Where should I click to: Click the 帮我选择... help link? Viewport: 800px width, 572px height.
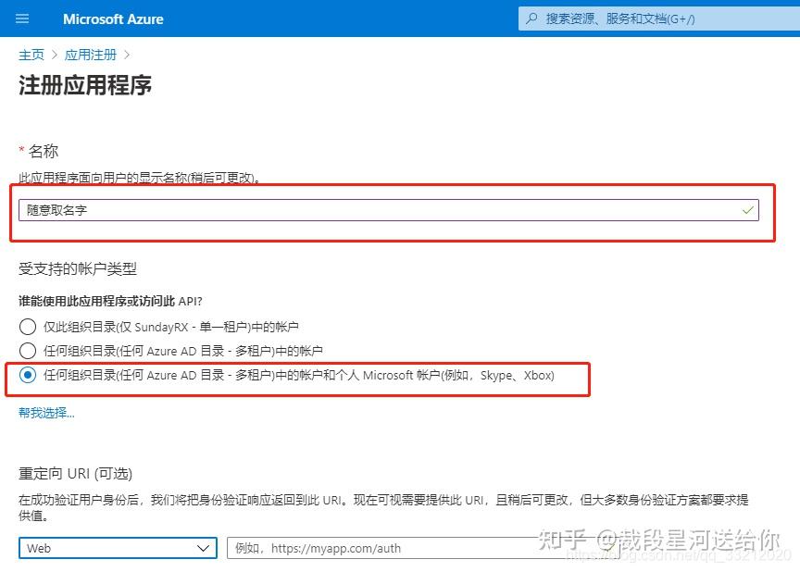44,412
